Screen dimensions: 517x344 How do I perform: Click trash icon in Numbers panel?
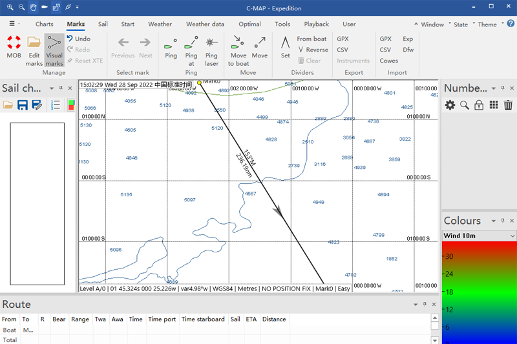tap(508, 105)
